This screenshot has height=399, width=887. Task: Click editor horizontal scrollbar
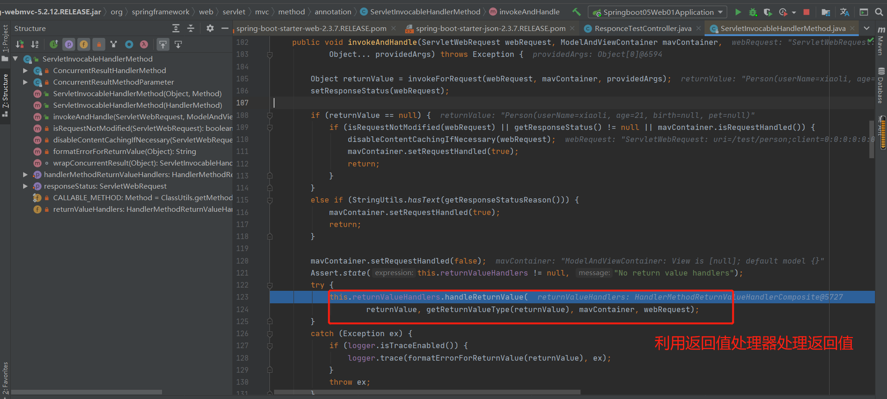pos(427,392)
